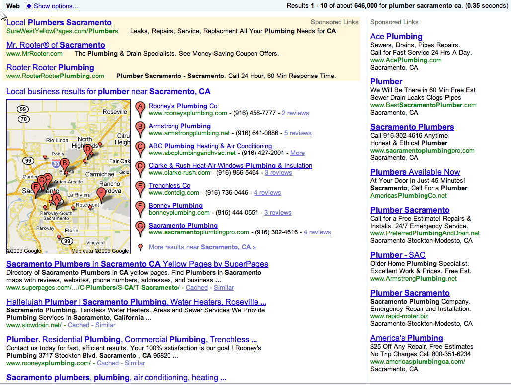
Task: Select marker C on the Sacramento map
Action: point(48,179)
